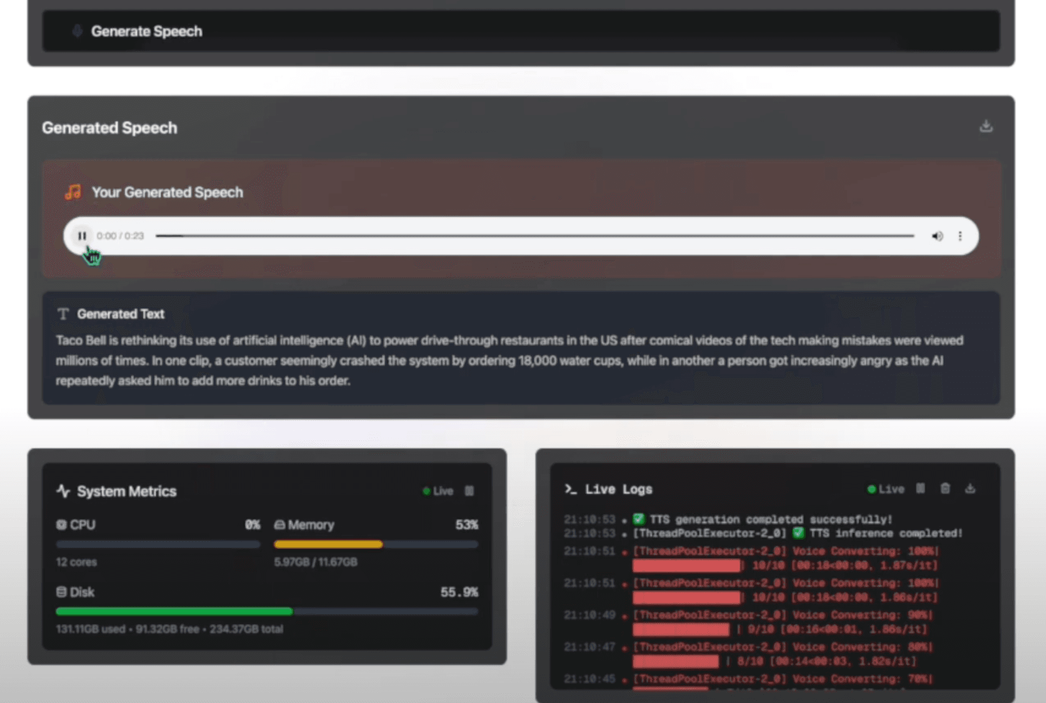Click the music note icon beside Your Generated Speech
The image size is (1046, 703).
[72, 192]
